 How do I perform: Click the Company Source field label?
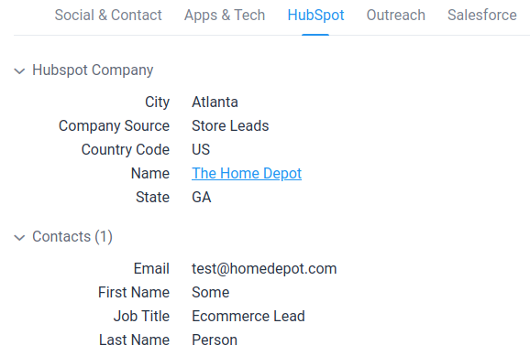pos(114,126)
